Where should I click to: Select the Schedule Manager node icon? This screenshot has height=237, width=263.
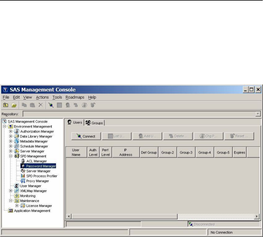tap(17, 146)
